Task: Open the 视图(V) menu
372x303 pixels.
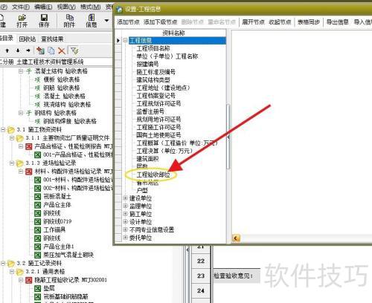Action: 66,7
